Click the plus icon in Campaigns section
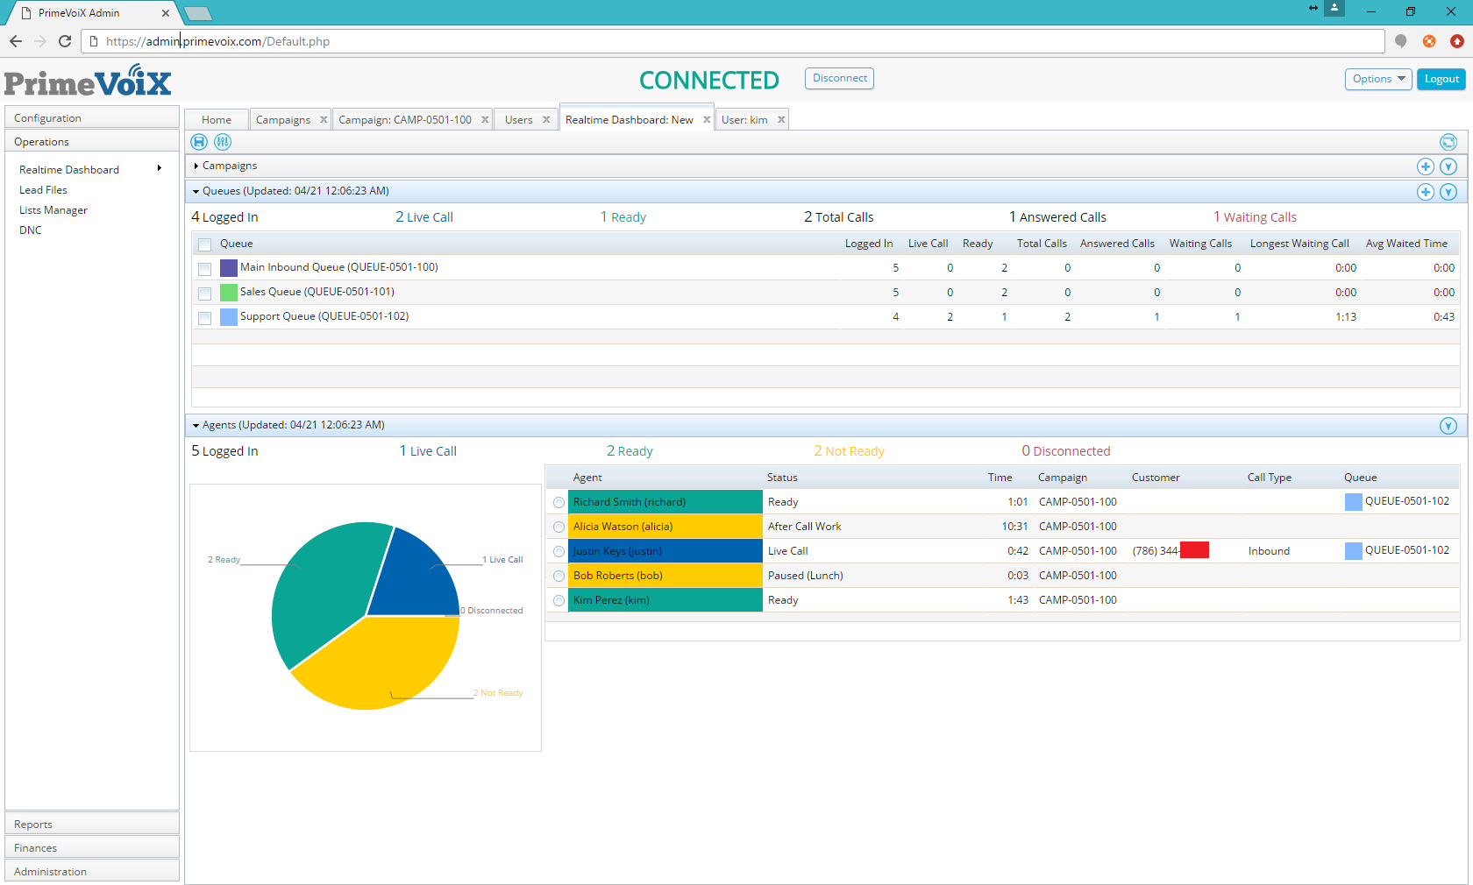Viewport: 1473px width, 885px height. point(1426,166)
